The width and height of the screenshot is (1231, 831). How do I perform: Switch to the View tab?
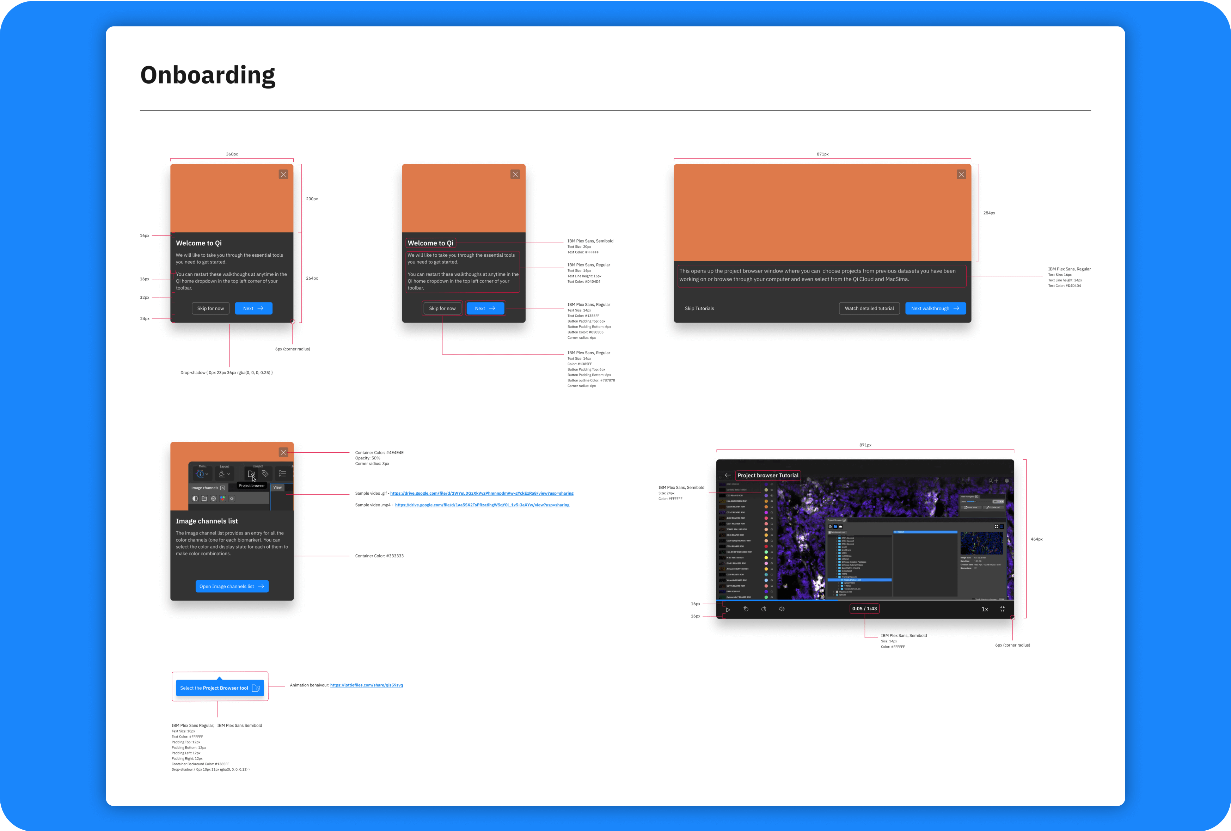click(x=277, y=487)
